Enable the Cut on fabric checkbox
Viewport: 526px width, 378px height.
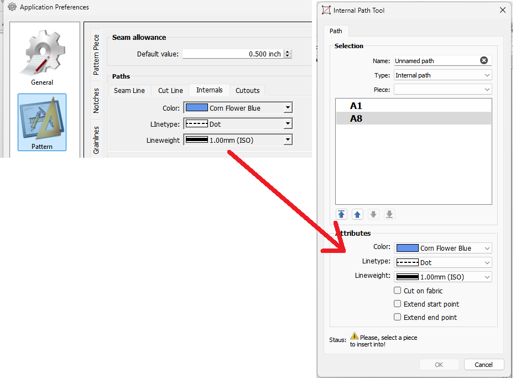397,291
